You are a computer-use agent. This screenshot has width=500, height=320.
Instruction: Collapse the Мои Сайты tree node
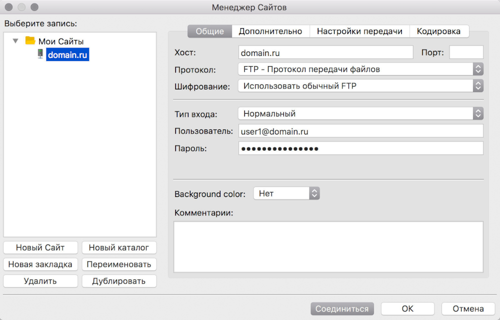[x=15, y=41]
